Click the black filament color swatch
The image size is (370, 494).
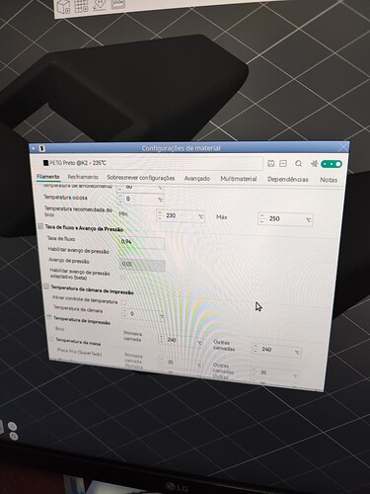coord(45,163)
